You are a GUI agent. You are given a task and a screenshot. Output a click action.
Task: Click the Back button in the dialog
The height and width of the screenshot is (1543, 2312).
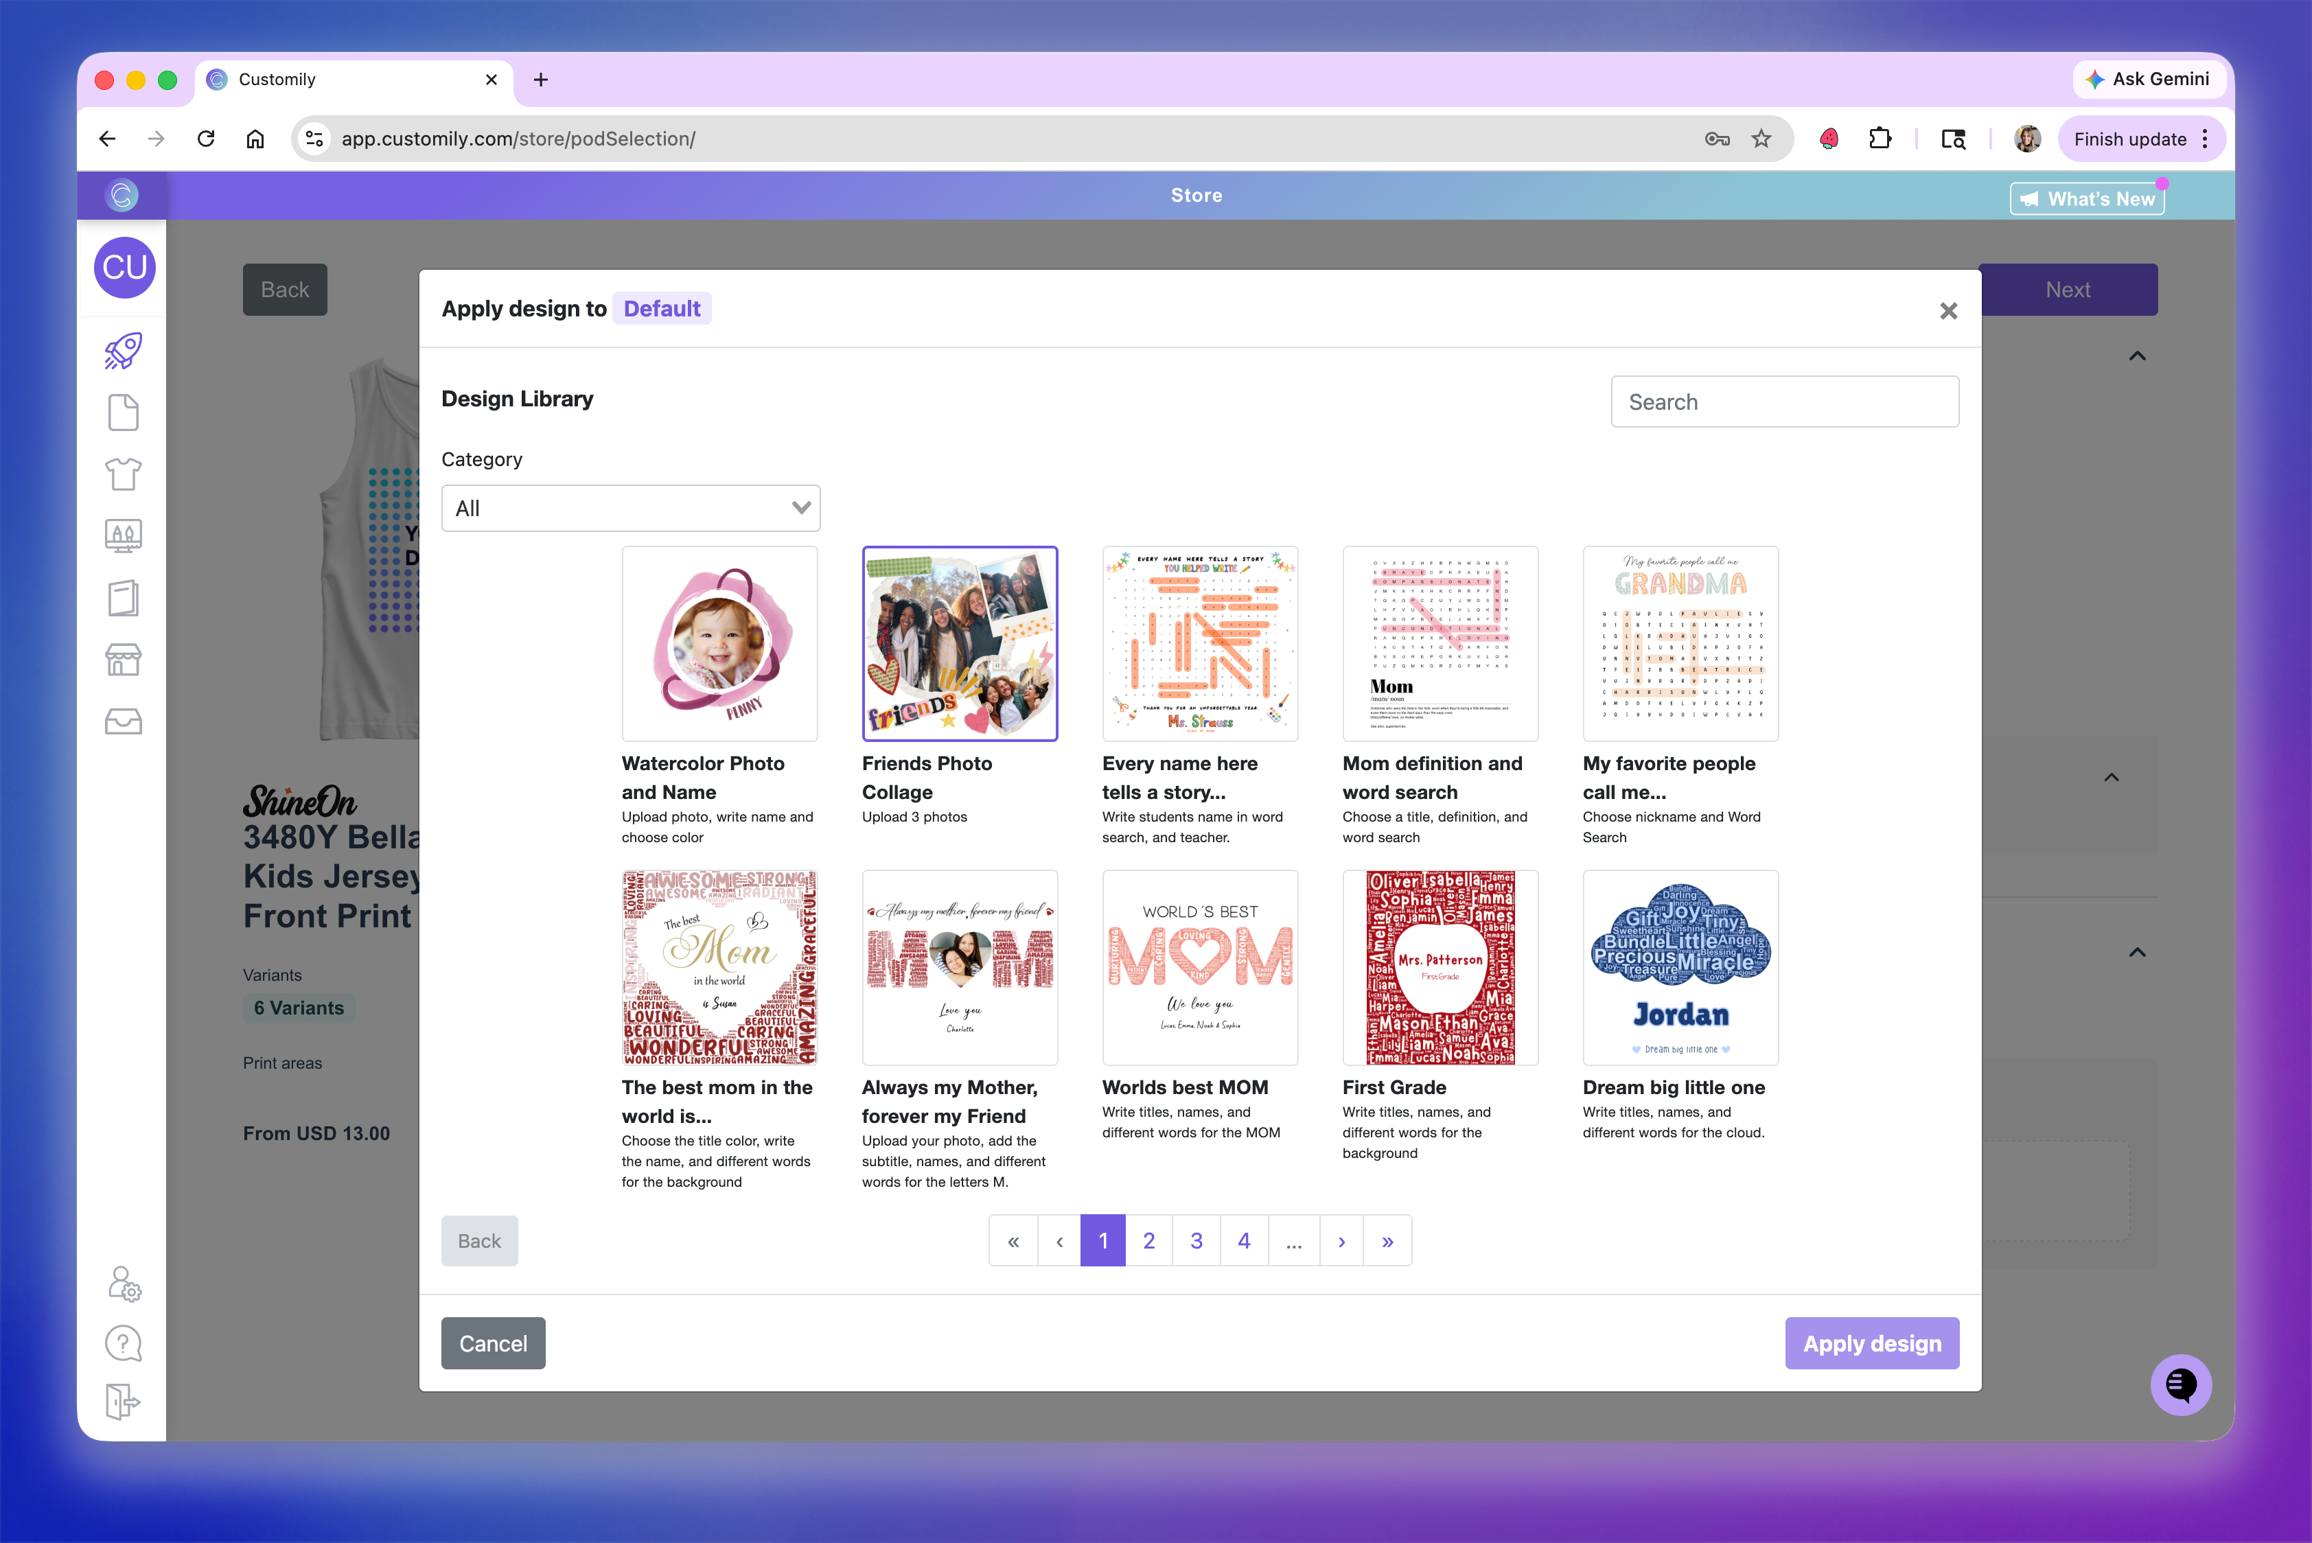click(x=479, y=1241)
